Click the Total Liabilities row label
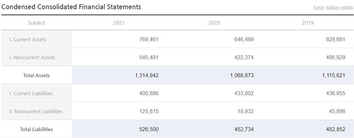 36,129
